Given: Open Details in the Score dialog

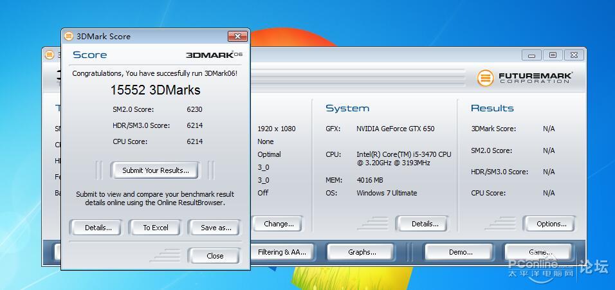Looking at the screenshot, I should click(x=96, y=228).
